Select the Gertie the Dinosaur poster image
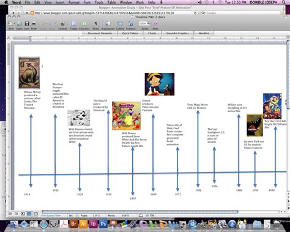 29,73
